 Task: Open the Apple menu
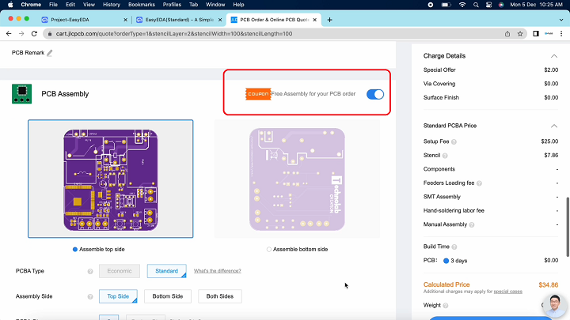point(10,5)
